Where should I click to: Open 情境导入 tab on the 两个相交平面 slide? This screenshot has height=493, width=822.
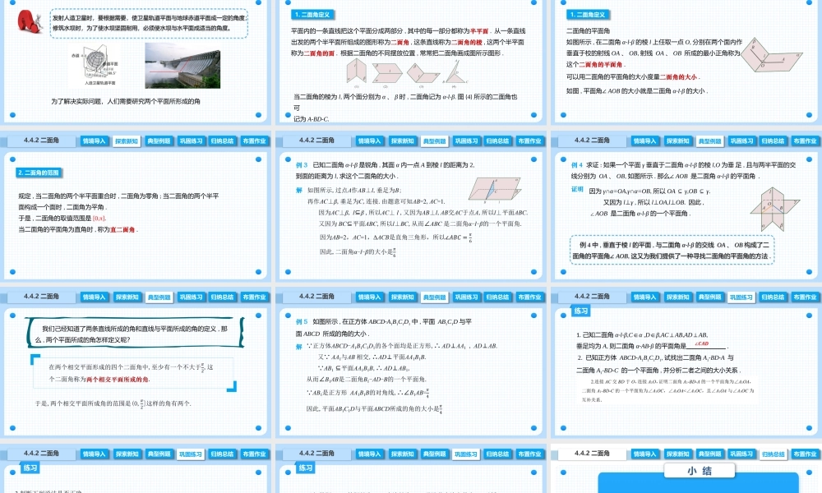(95, 297)
